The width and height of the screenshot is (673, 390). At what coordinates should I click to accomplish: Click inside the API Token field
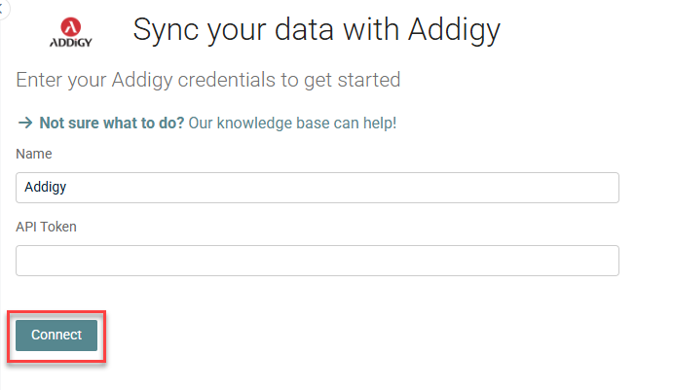318,260
